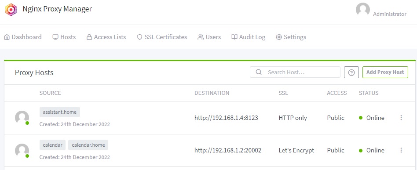The width and height of the screenshot is (417, 170).
Task: Click the SSL column header
Action: (x=283, y=93)
